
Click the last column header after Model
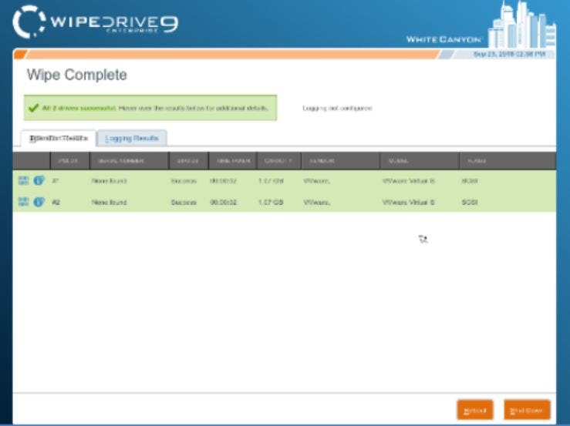click(x=508, y=161)
